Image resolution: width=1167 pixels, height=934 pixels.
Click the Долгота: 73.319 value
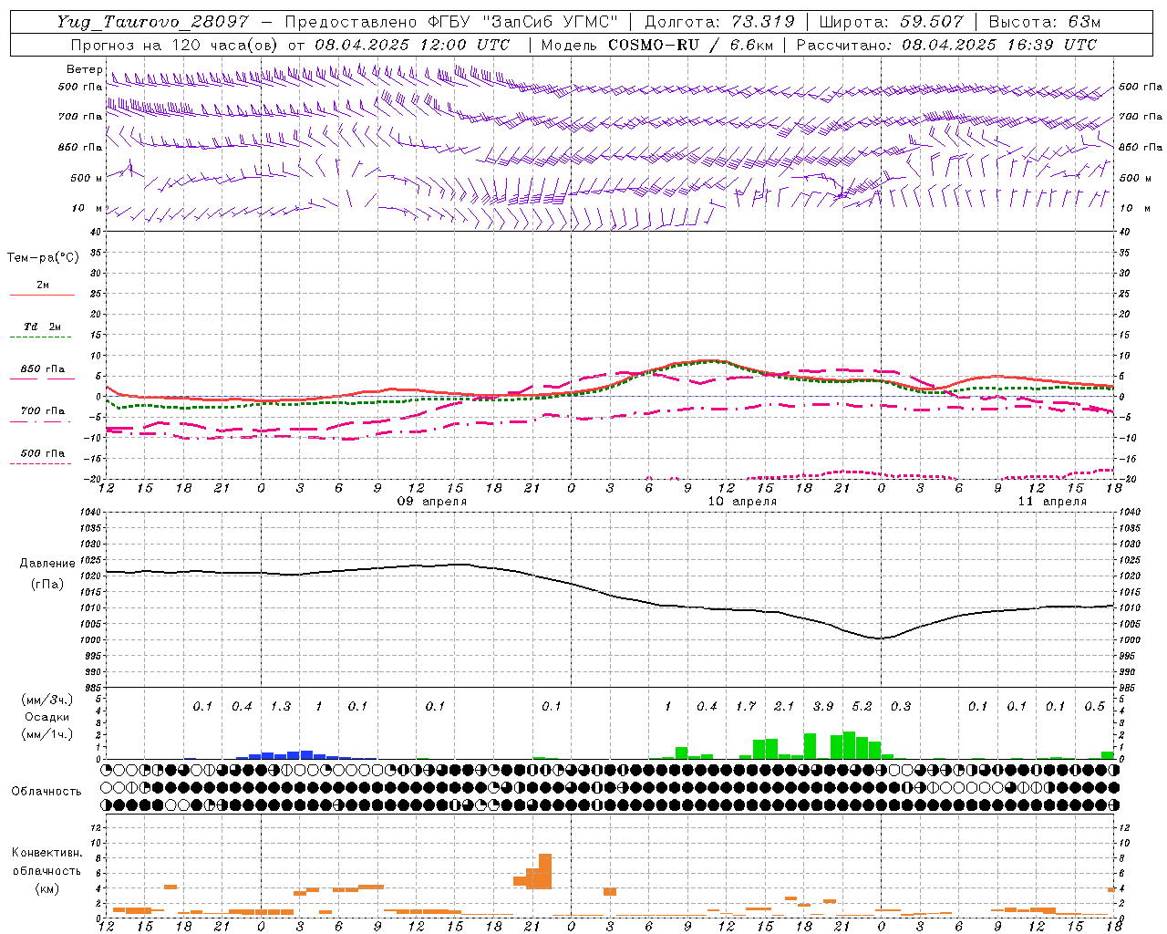click(x=720, y=22)
